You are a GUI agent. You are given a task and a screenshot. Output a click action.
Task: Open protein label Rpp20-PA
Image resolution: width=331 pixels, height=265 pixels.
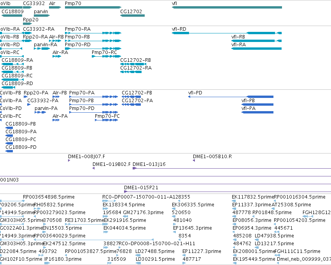click(36, 93)
